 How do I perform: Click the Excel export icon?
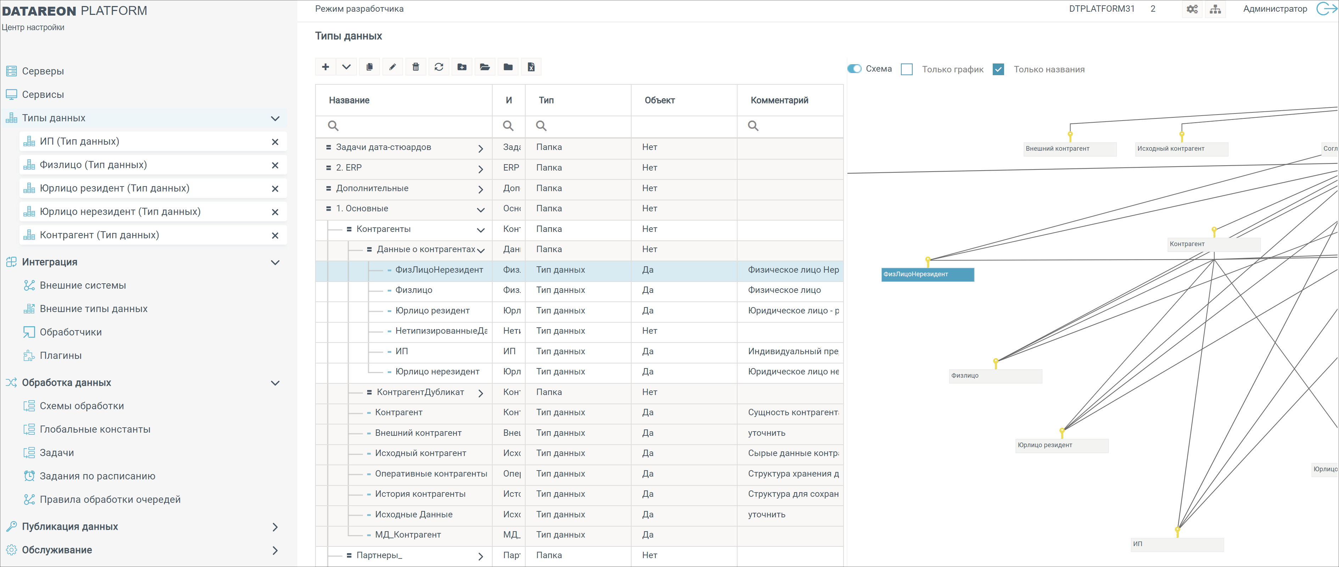point(531,67)
